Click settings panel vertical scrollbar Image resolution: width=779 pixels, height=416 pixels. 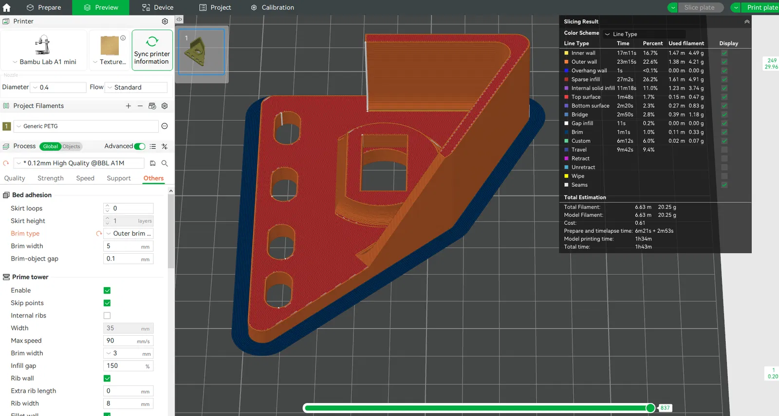tap(171, 231)
